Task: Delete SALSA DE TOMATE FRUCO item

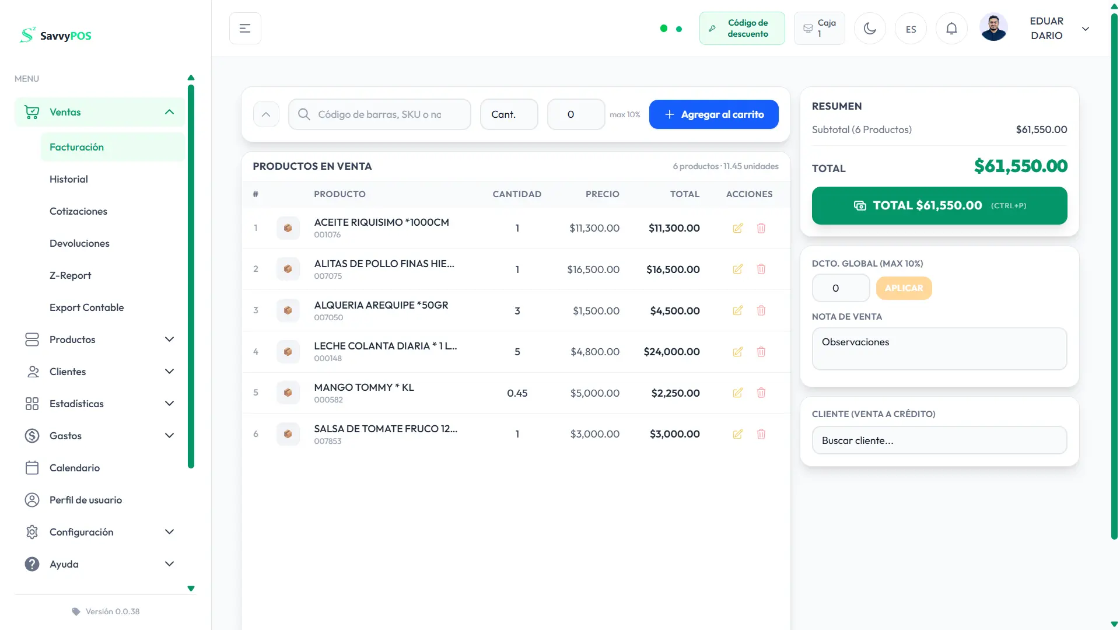Action: tap(761, 434)
